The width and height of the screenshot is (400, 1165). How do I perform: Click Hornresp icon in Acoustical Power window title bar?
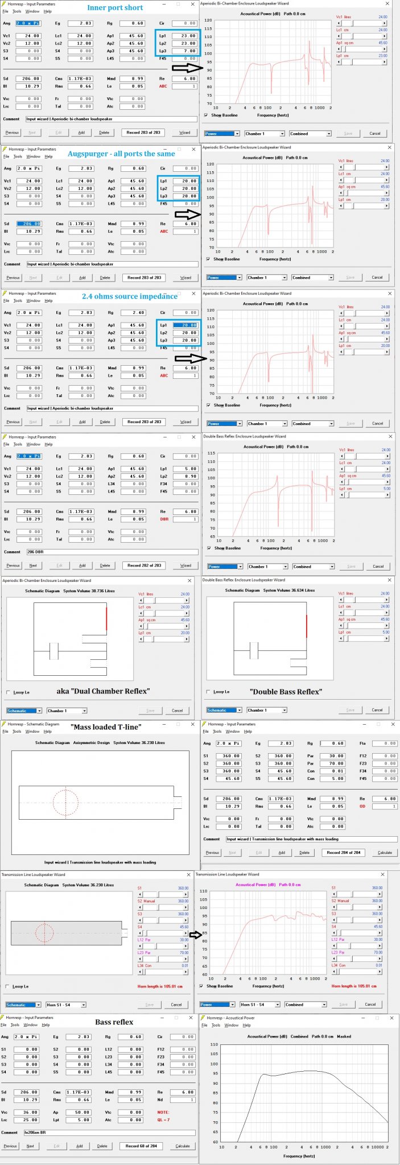(204, 1018)
